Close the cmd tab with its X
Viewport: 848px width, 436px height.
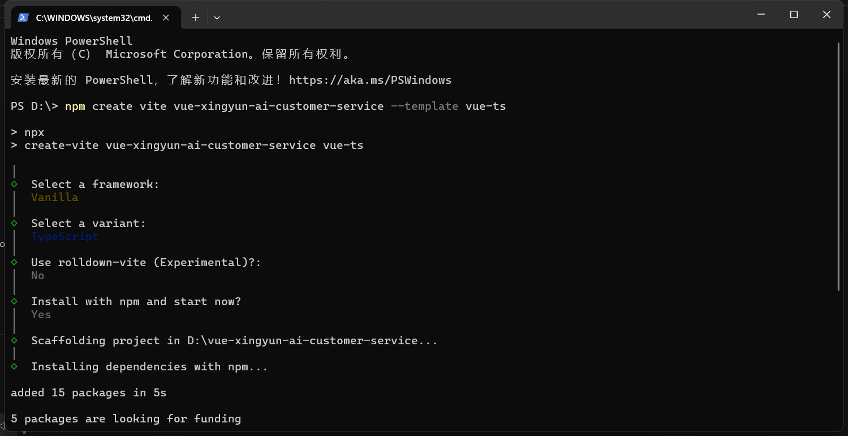tap(166, 18)
